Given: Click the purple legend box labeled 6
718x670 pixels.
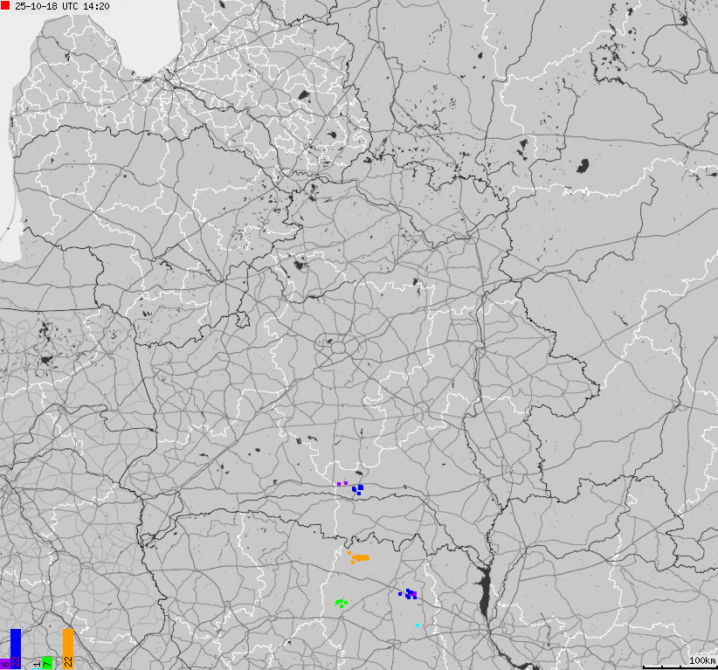Looking at the screenshot, I should pos(5,664).
